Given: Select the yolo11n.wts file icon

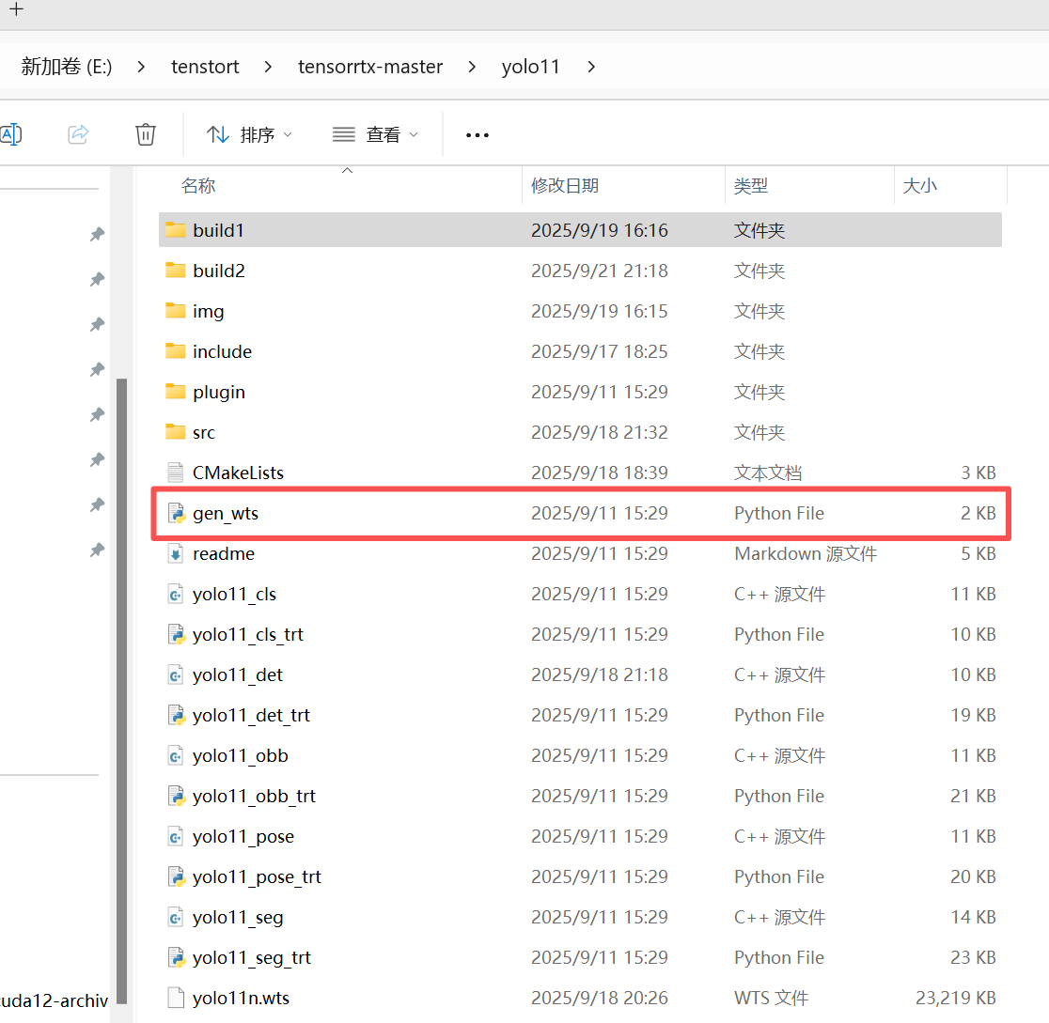Looking at the screenshot, I should [175, 998].
